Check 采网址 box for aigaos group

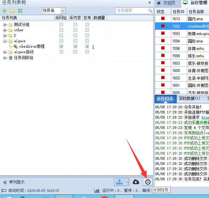pos(61,41)
